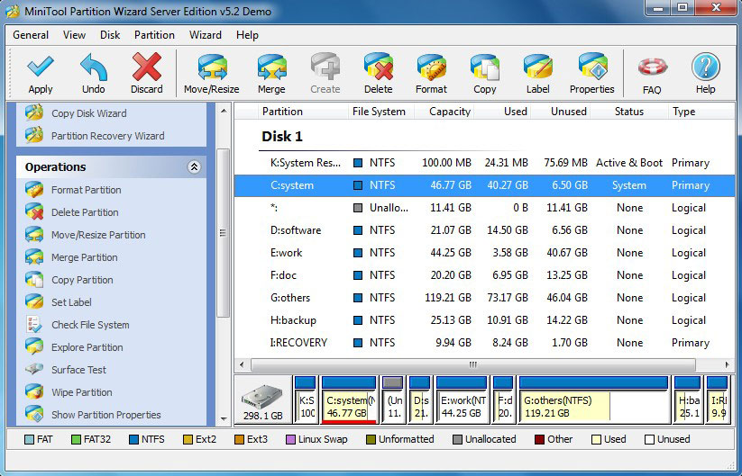Viewport: 742px width, 476px height.
Task: Select the E:work partition row
Action: 484,253
